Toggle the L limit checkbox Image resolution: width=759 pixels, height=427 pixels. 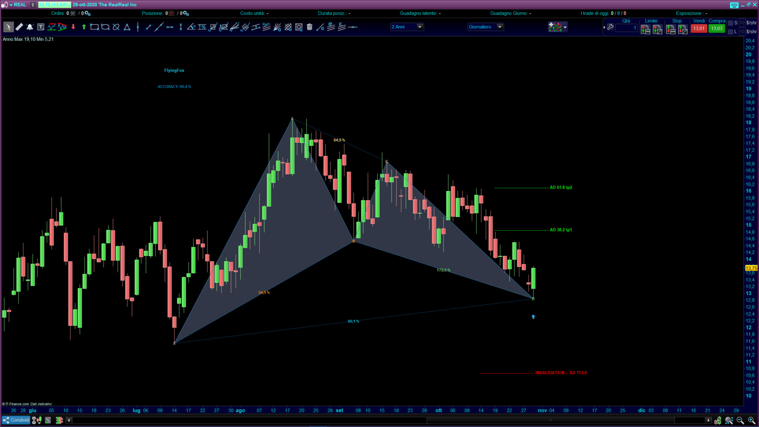click(731, 32)
